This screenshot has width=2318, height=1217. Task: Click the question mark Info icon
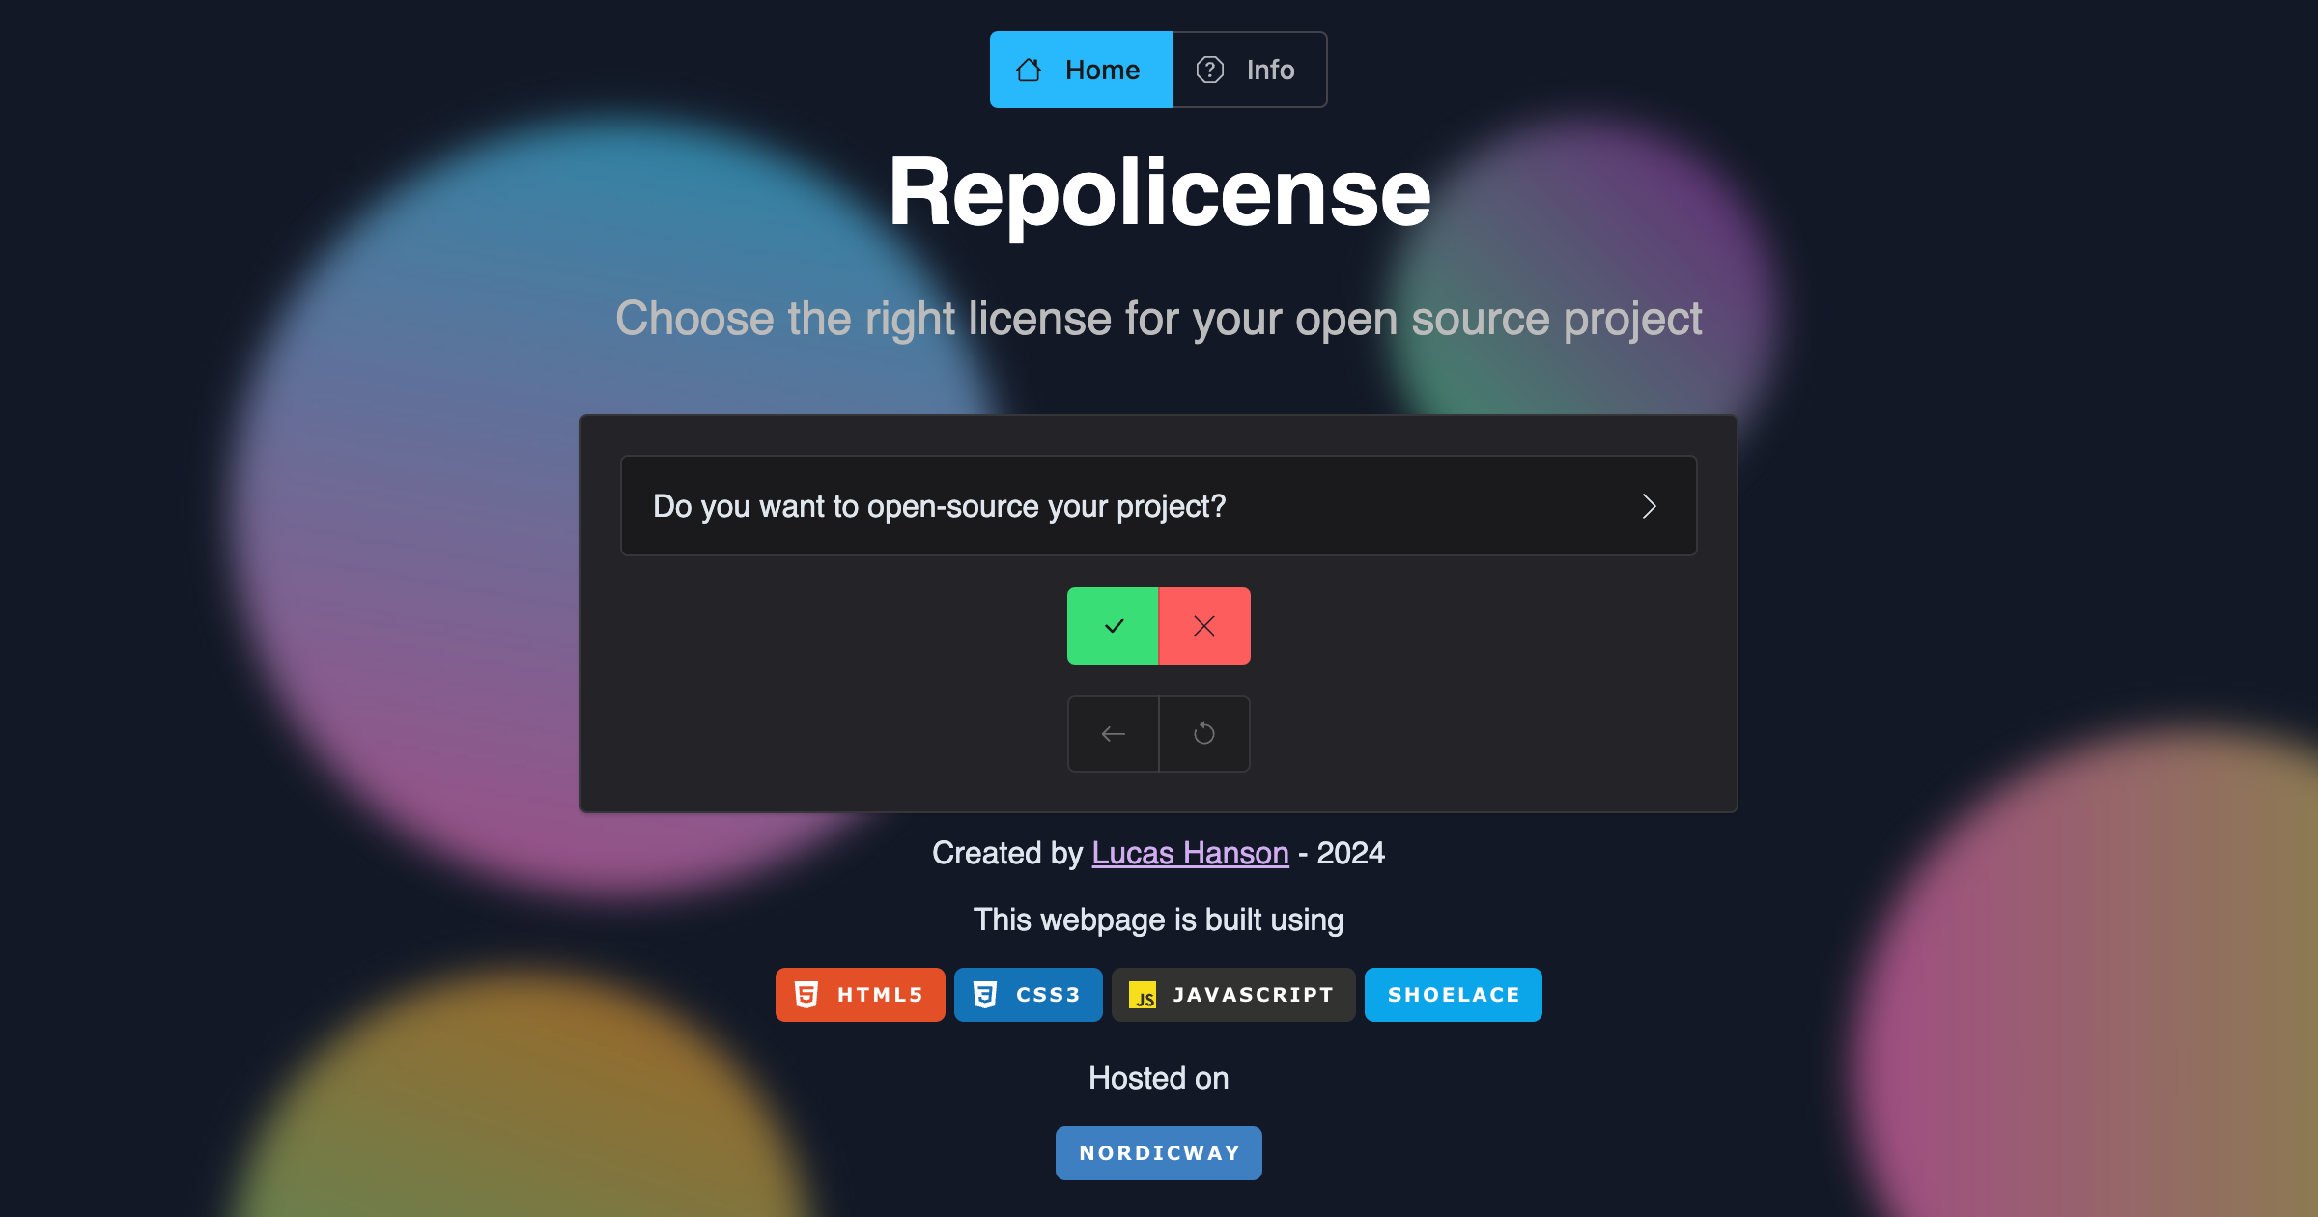pyautogui.click(x=1210, y=70)
